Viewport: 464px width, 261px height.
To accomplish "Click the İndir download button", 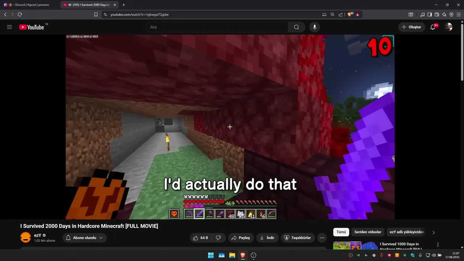I will (x=267, y=238).
